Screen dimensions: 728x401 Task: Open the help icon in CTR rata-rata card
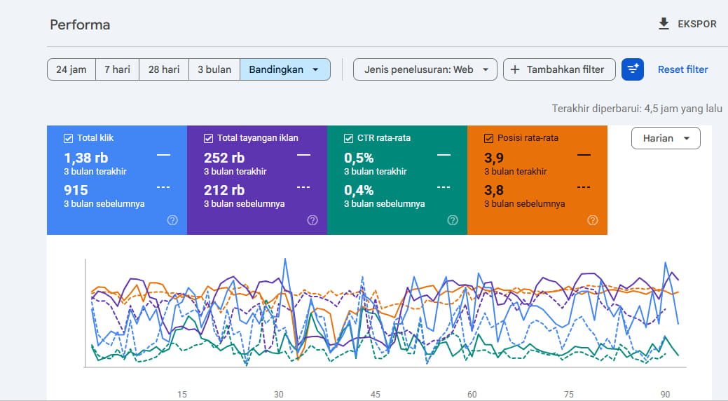coord(453,220)
